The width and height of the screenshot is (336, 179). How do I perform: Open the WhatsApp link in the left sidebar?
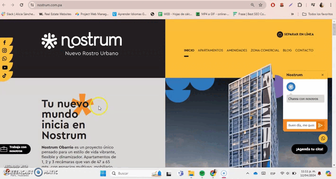coord(5,59)
